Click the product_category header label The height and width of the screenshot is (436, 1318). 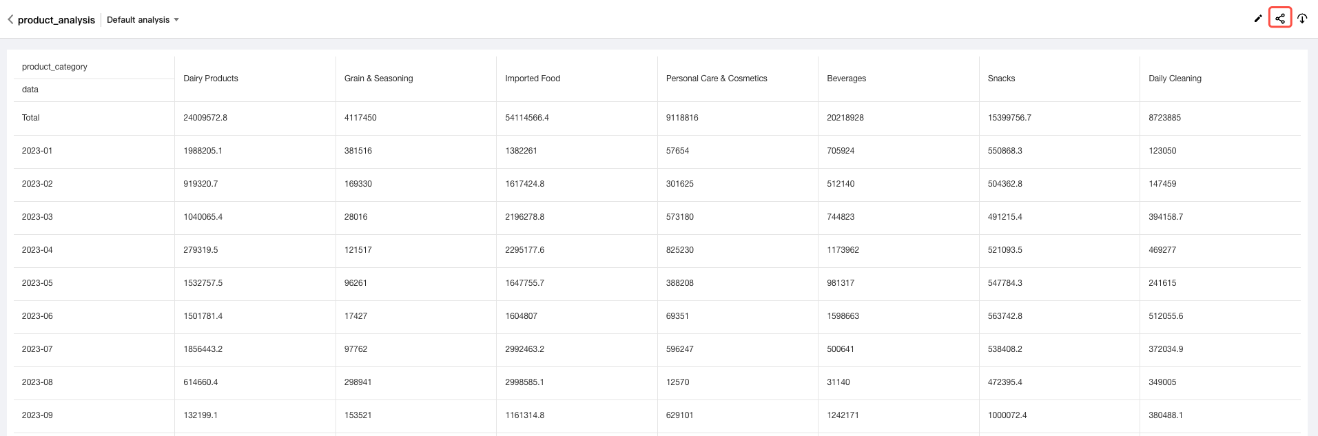54,67
